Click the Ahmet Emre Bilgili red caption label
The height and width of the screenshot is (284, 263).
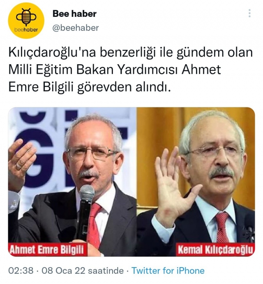(46, 250)
